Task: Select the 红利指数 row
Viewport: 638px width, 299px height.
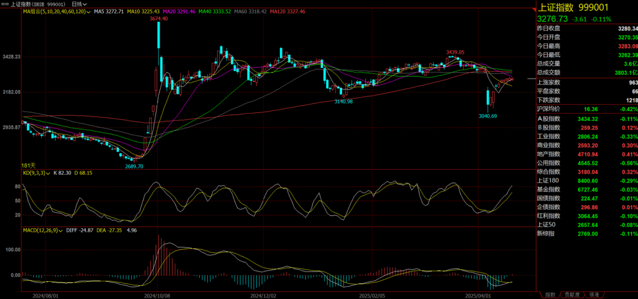Action: [x=548, y=216]
